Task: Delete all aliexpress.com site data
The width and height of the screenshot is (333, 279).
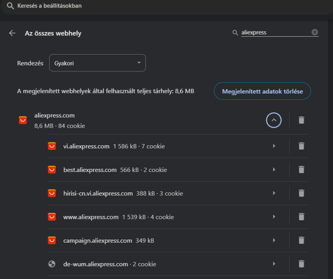Action: 301,120
